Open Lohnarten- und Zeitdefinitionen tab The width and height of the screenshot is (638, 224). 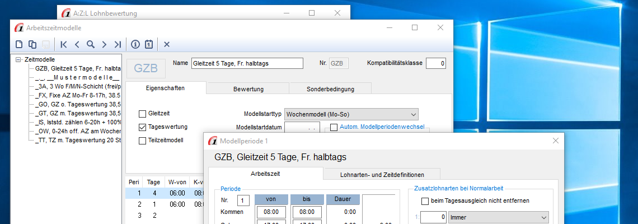(x=382, y=175)
